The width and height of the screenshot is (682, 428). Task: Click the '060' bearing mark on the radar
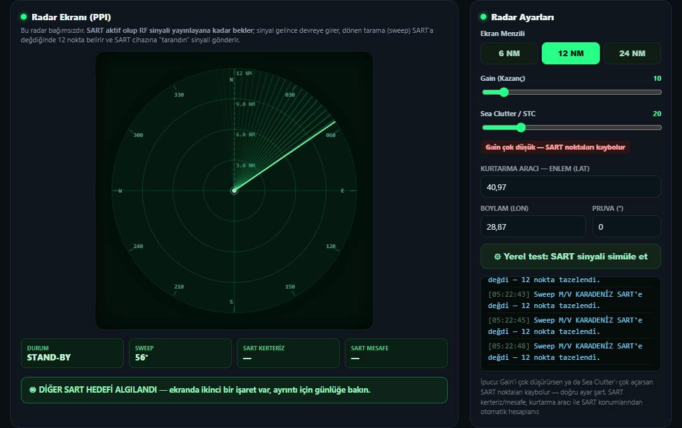click(330, 135)
